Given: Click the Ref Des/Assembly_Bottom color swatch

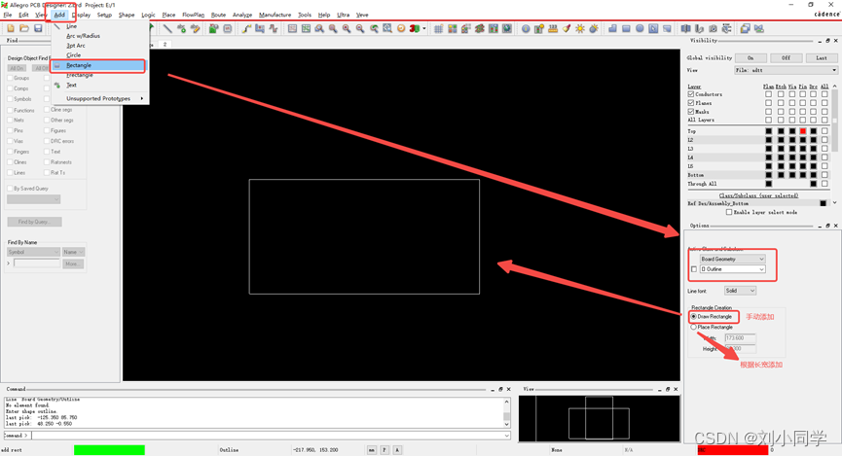Looking at the screenshot, I should (x=824, y=203).
